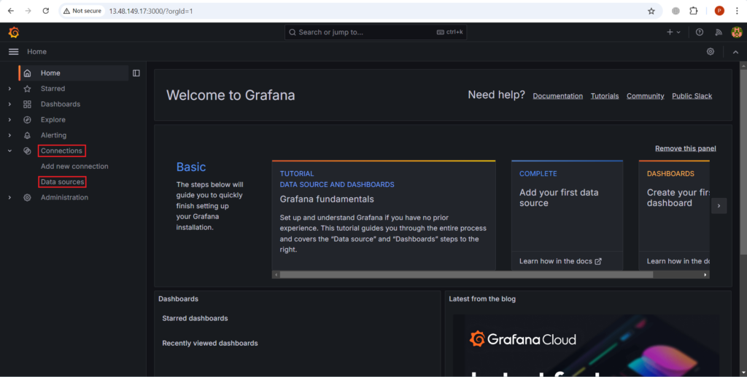
Task: Open Learn how in the docs under Add your first data source
Action: [560, 261]
